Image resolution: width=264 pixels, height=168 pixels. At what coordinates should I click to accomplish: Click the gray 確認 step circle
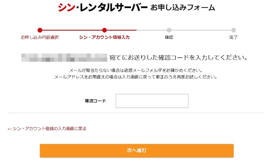pos(169,30)
